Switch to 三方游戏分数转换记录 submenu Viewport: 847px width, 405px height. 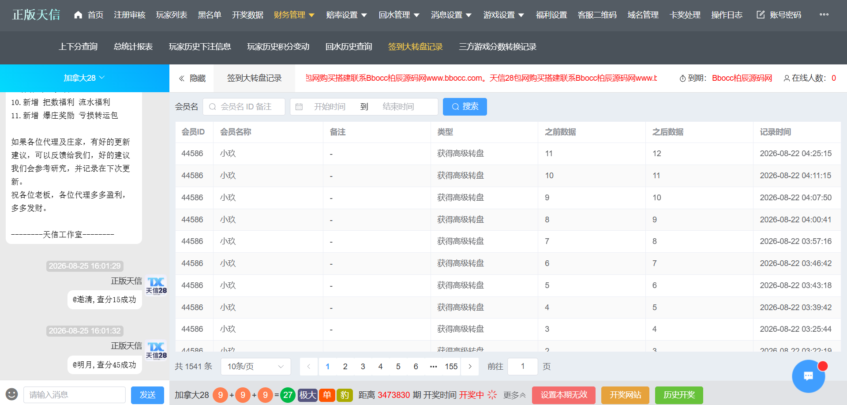[x=498, y=47]
